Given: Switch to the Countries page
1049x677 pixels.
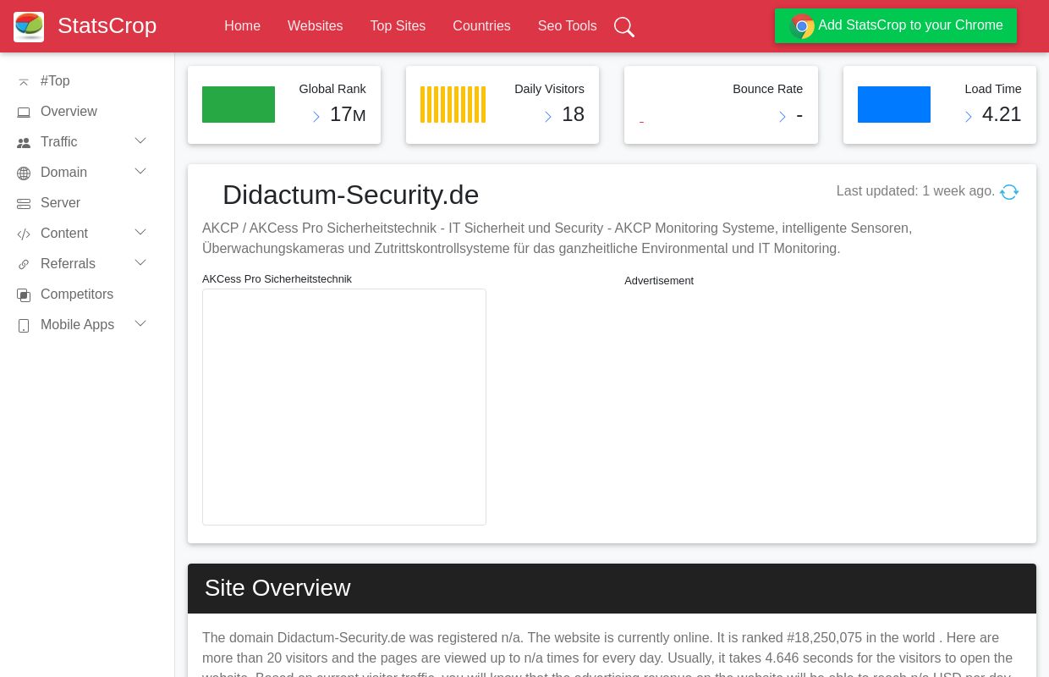Looking at the screenshot, I should point(481,26).
